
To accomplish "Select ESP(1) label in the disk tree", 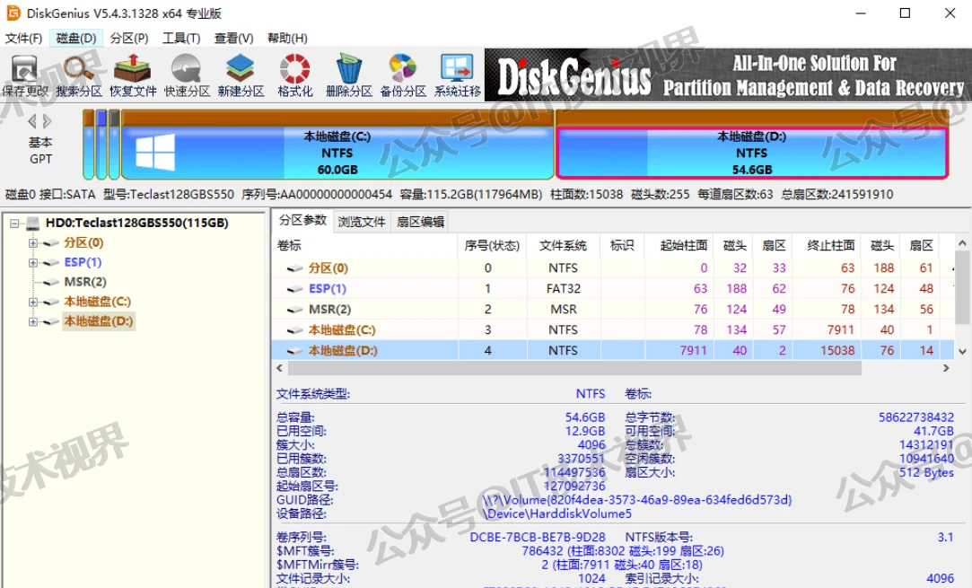I will (x=83, y=262).
